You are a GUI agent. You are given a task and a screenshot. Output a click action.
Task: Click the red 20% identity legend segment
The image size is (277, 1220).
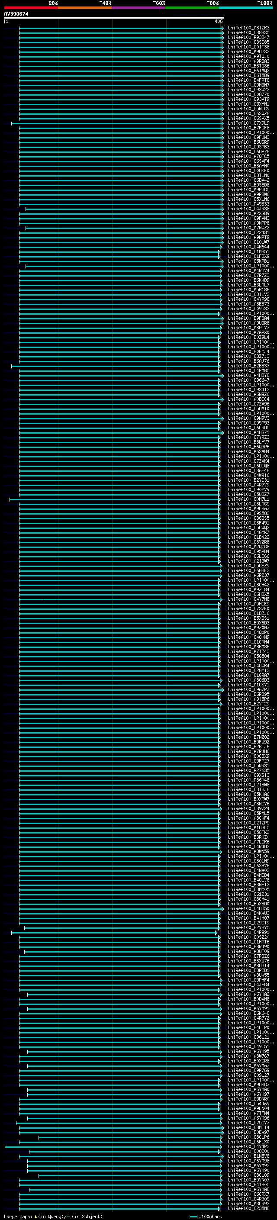coord(31,8)
